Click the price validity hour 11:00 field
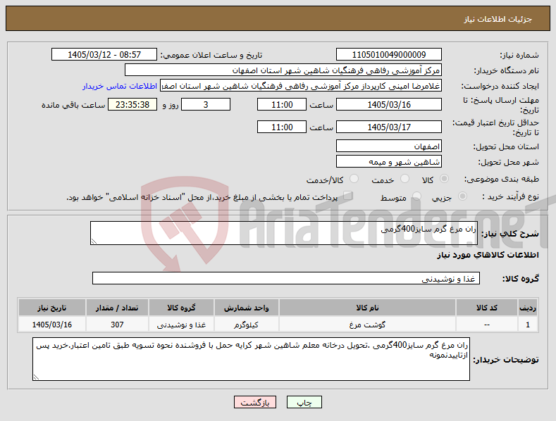This screenshot has width=556, height=421. tap(282, 127)
